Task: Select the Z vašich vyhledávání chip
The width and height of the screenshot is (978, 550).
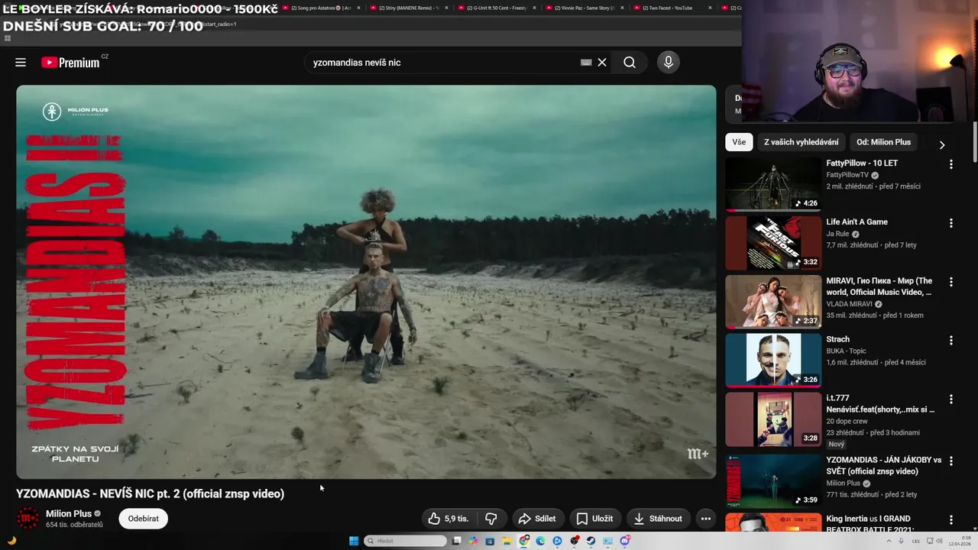Action: pos(801,142)
